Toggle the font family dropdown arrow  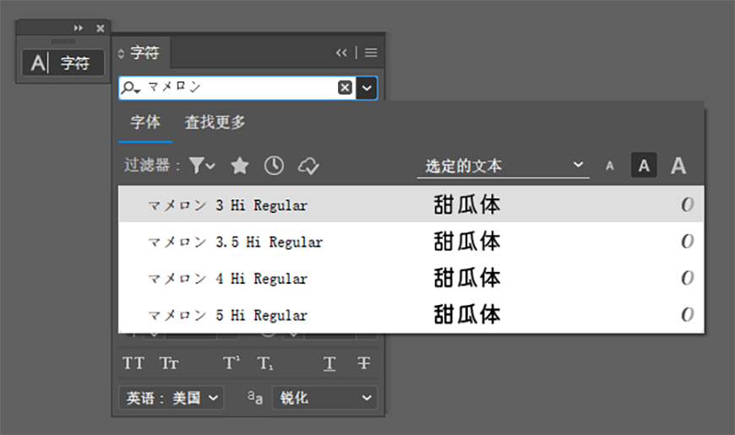click(x=367, y=88)
